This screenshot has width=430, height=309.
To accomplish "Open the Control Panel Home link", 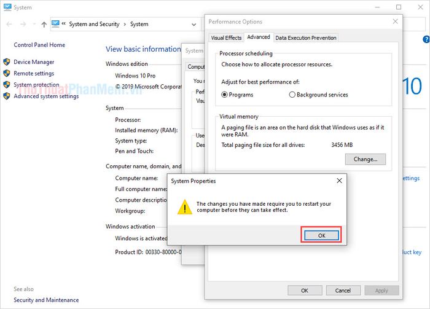I will pos(39,45).
